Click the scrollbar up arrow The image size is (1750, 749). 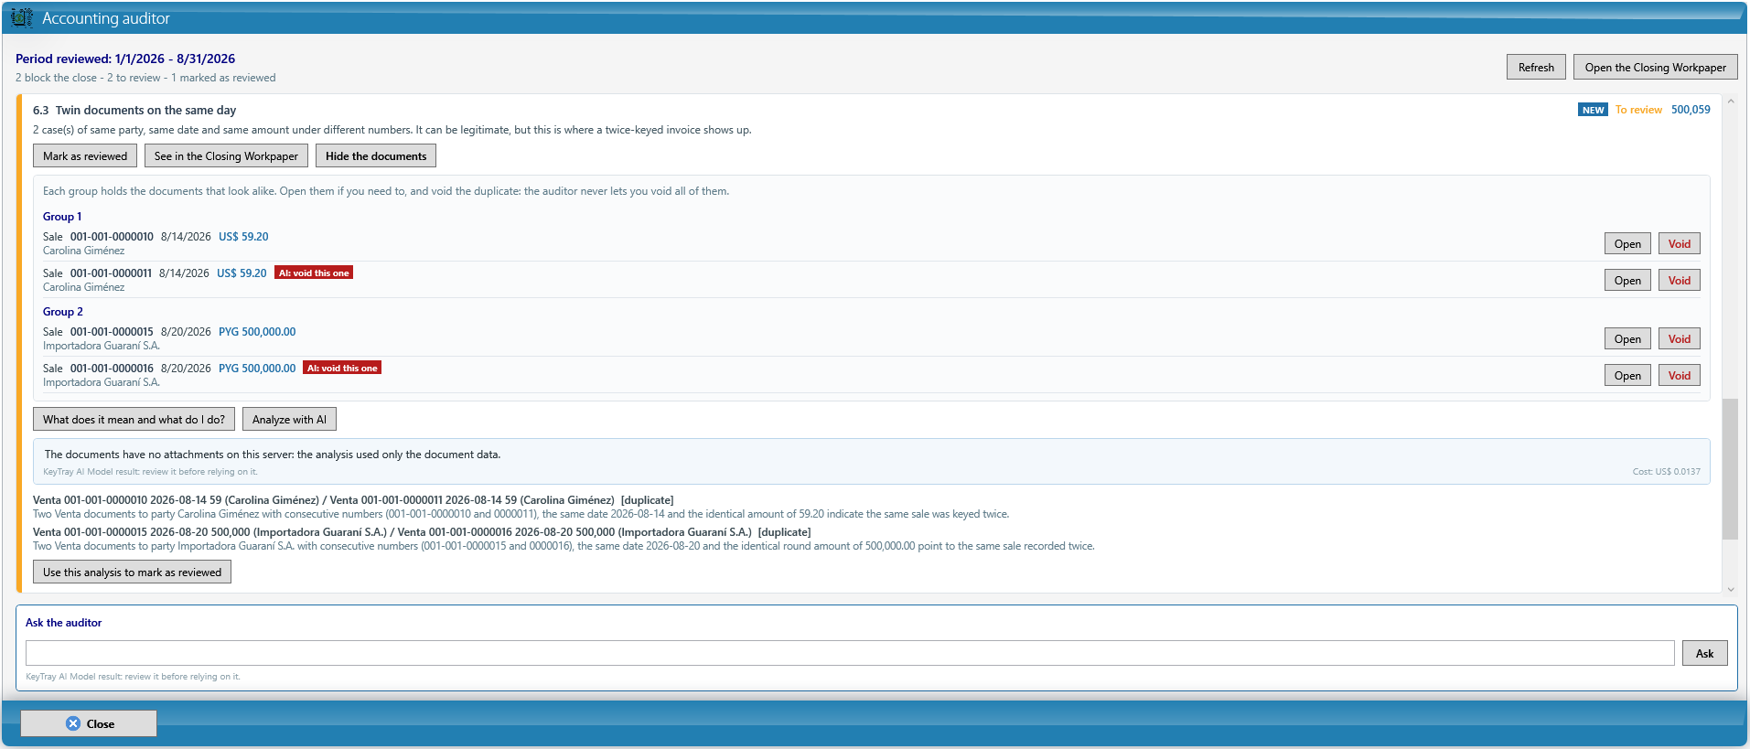pos(1730,101)
